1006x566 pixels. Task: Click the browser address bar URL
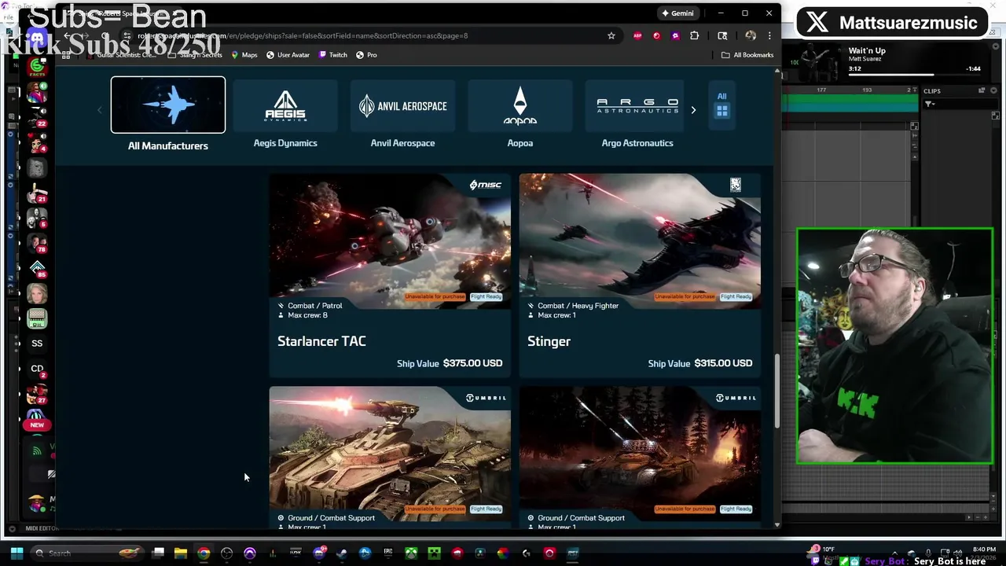coord(303,35)
